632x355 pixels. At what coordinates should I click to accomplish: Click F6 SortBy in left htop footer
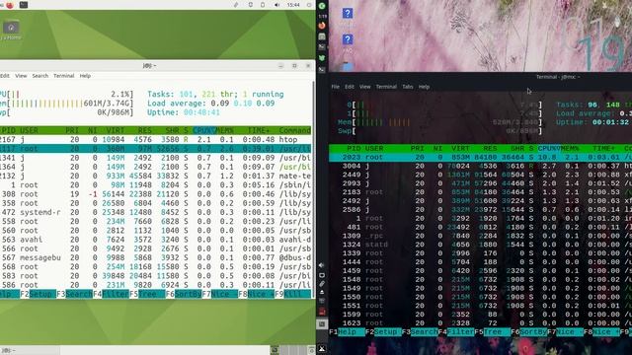tap(184, 294)
